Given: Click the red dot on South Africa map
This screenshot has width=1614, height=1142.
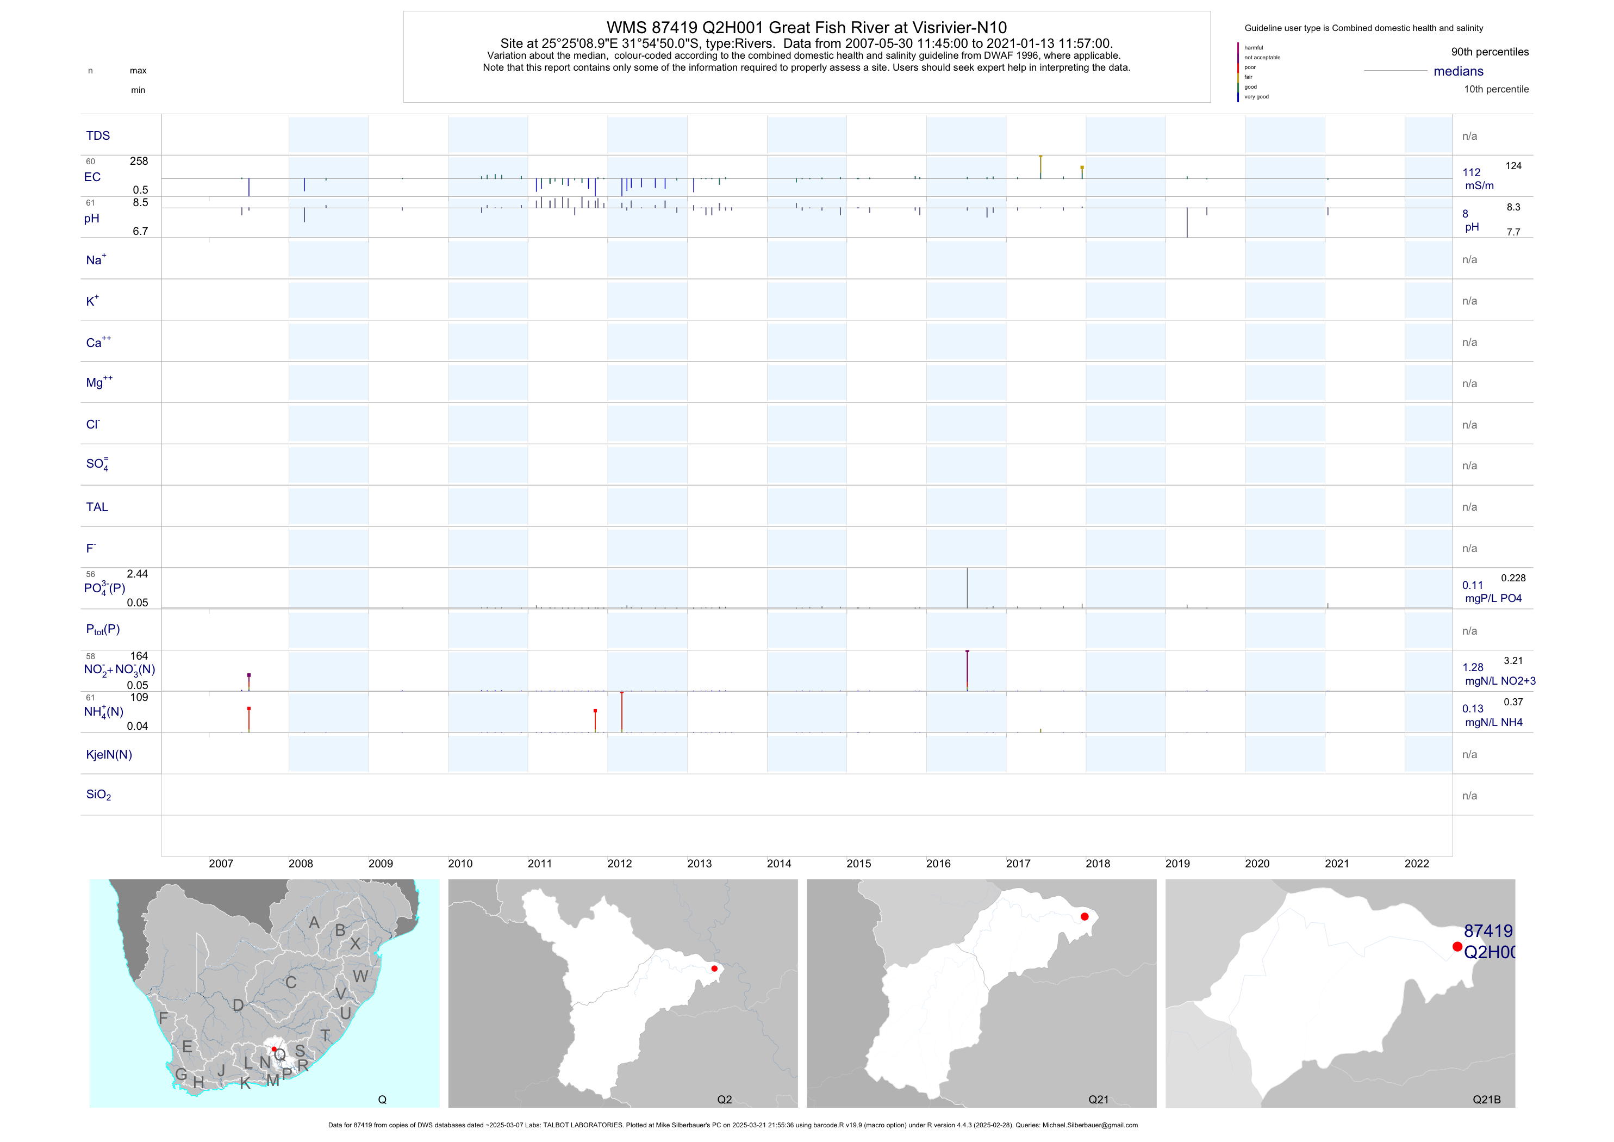Looking at the screenshot, I should coord(274,1049).
